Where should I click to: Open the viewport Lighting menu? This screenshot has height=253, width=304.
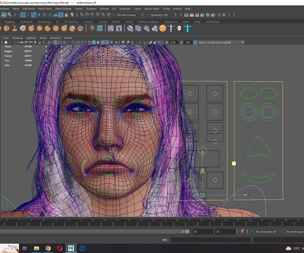[x=31, y=38]
